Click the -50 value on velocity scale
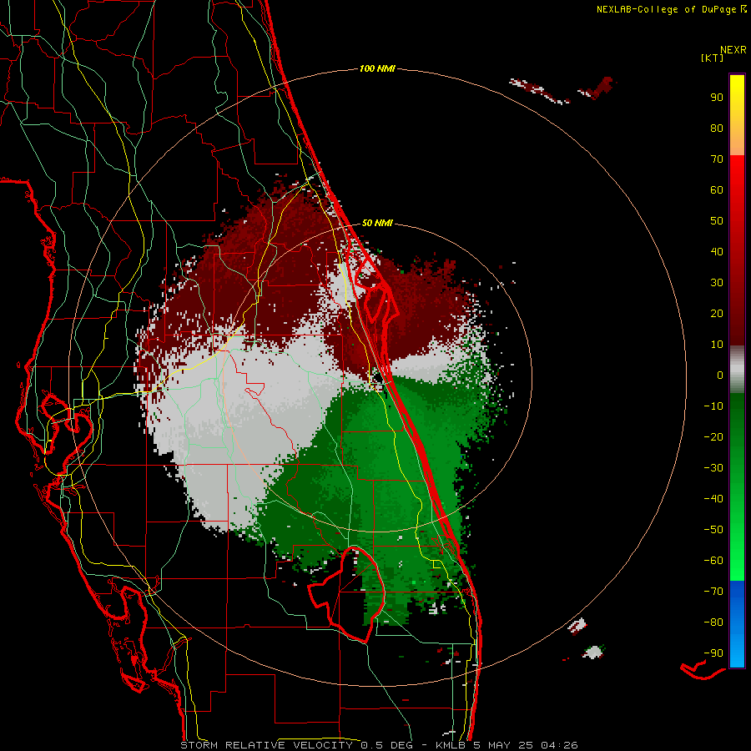 [713, 530]
